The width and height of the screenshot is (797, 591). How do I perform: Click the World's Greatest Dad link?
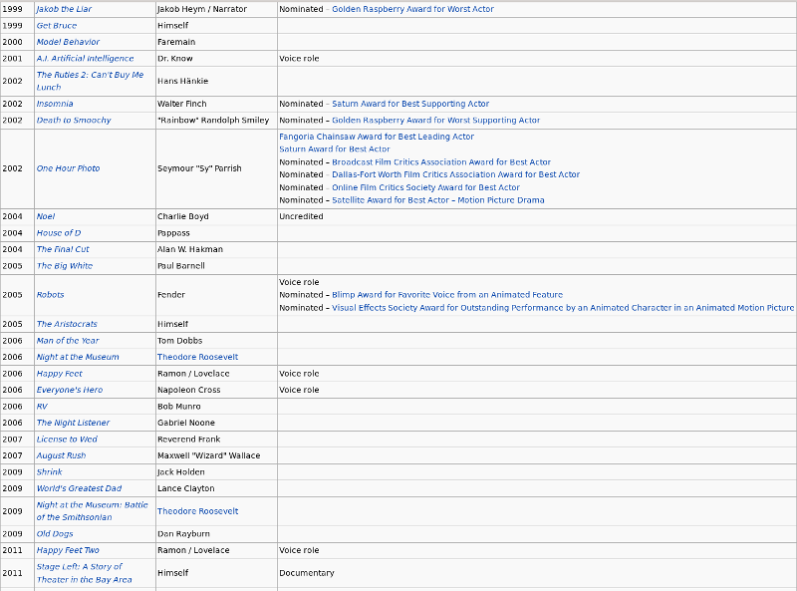click(79, 488)
